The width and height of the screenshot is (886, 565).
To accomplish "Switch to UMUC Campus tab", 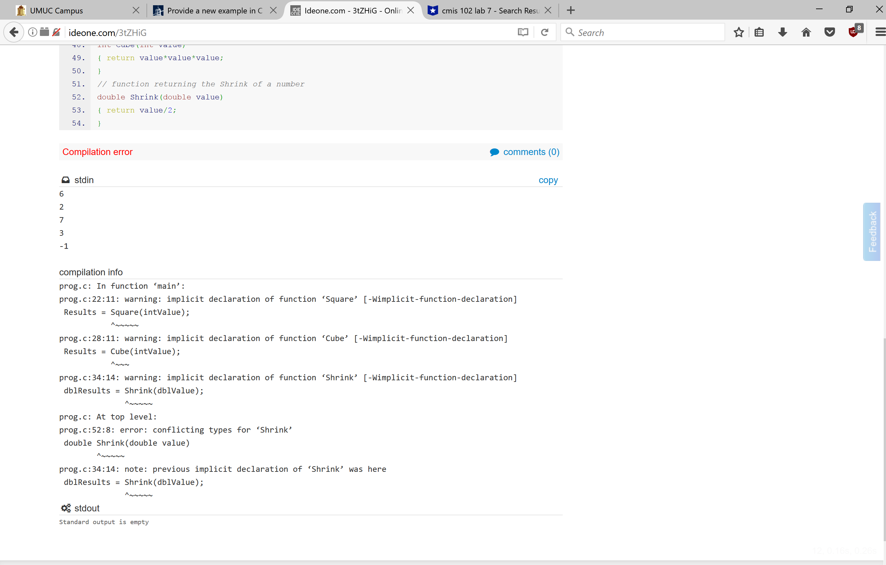I will click(74, 10).
